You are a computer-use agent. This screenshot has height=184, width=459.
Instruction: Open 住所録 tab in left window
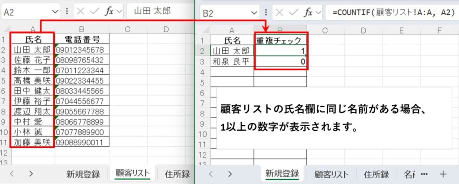pyautogui.click(x=178, y=174)
